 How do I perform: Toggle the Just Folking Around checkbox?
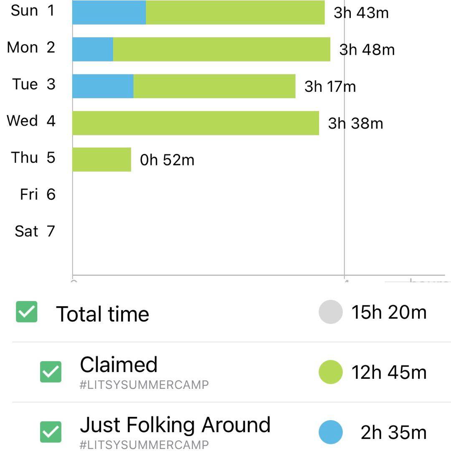(51, 432)
